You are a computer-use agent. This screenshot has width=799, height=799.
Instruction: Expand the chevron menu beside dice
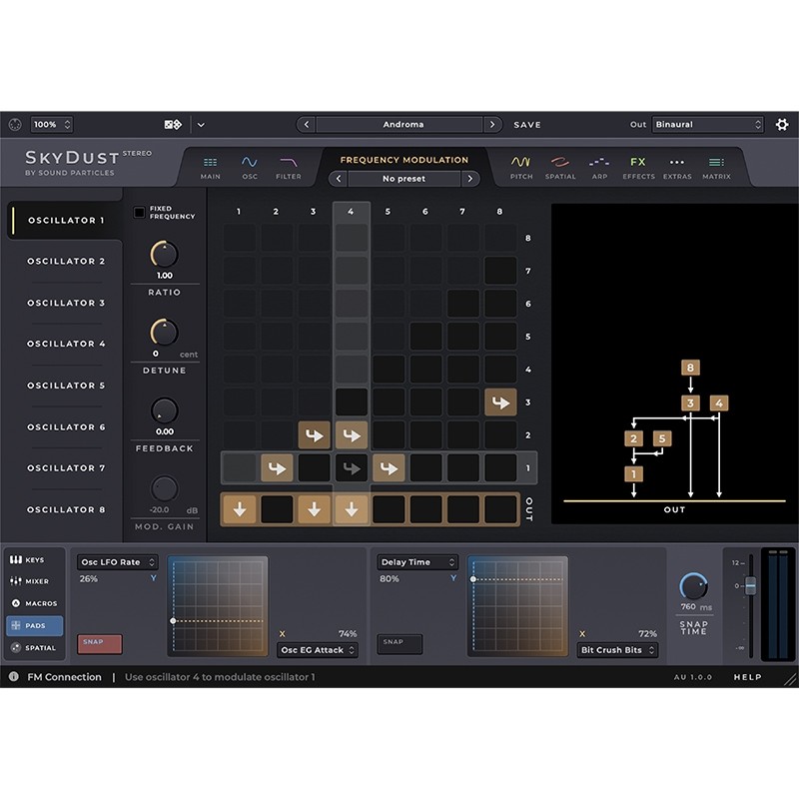[x=202, y=124]
